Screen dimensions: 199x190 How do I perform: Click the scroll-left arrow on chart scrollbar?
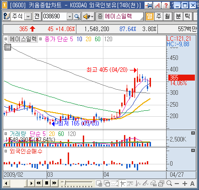click(x=6, y=183)
